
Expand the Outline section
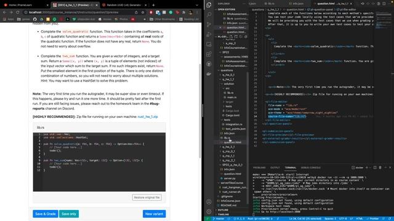coord(223,210)
